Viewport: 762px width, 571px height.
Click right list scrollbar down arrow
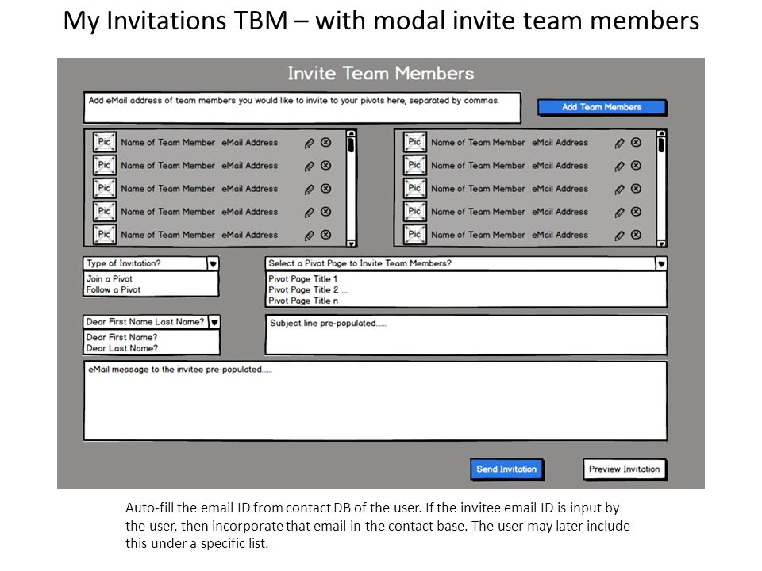click(661, 243)
